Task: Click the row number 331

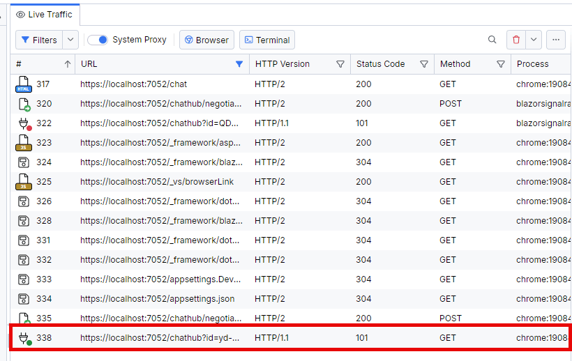Action: coord(43,240)
